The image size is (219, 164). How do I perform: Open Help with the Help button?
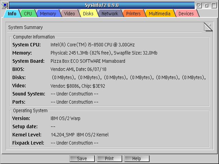pos(137,159)
